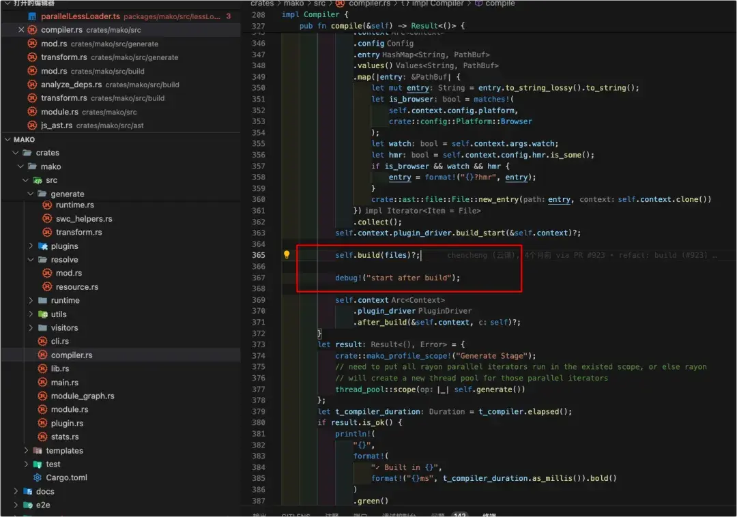The height and width of the screenshot is (517, 737).
Task: Click the e2e folder icon
Action: pos(28,505)
